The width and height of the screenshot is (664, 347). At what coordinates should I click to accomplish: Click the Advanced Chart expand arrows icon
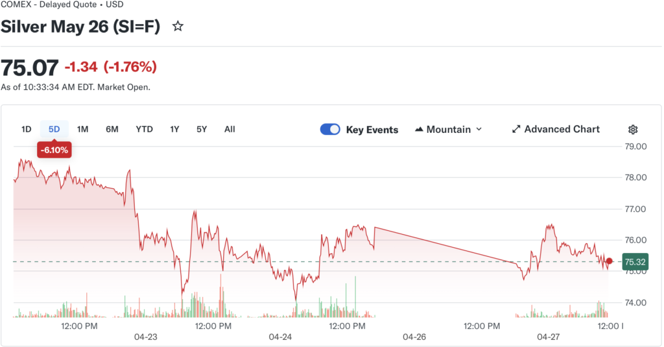click(516, 129)
